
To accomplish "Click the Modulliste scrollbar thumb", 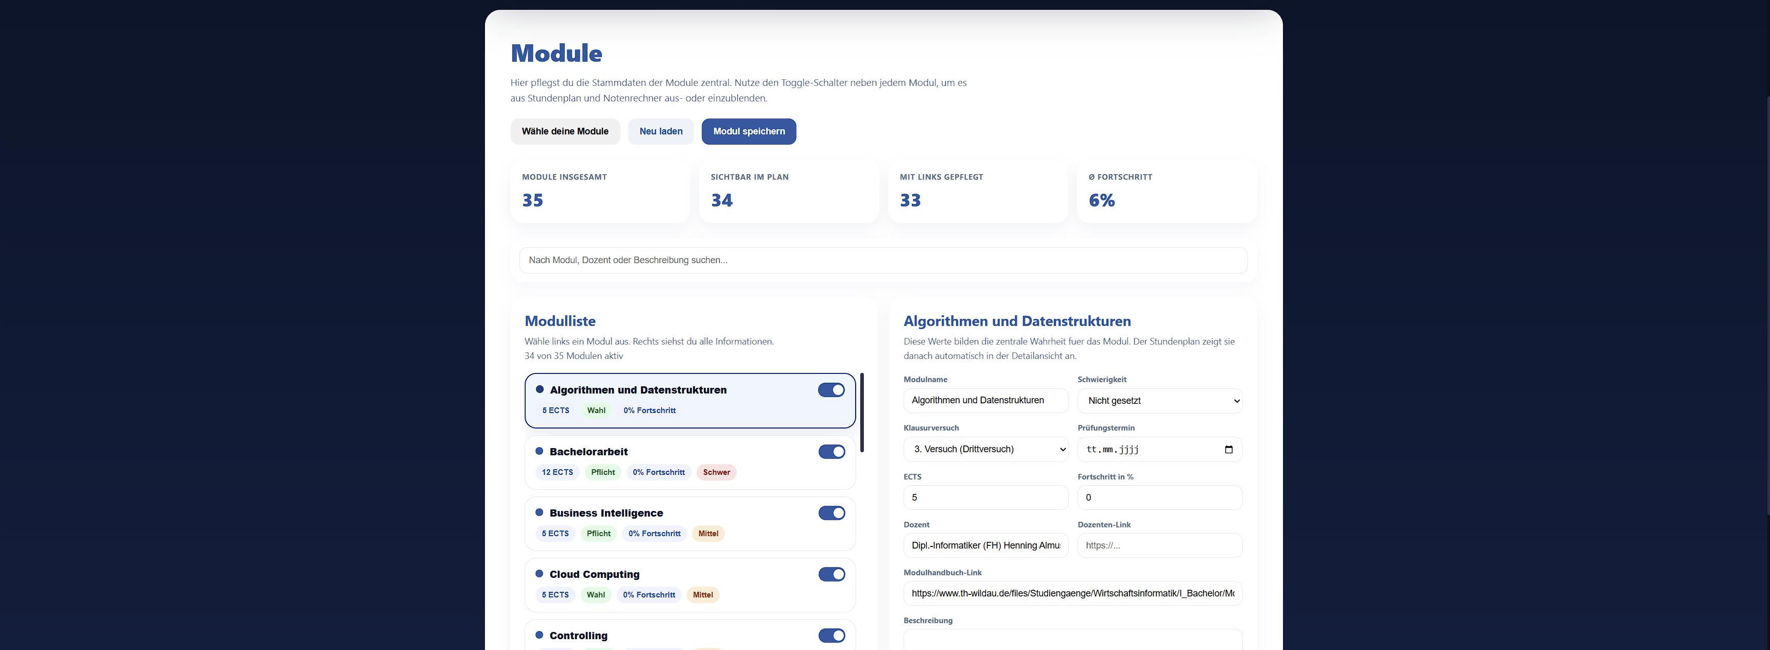I will click(x=862, y=412).
